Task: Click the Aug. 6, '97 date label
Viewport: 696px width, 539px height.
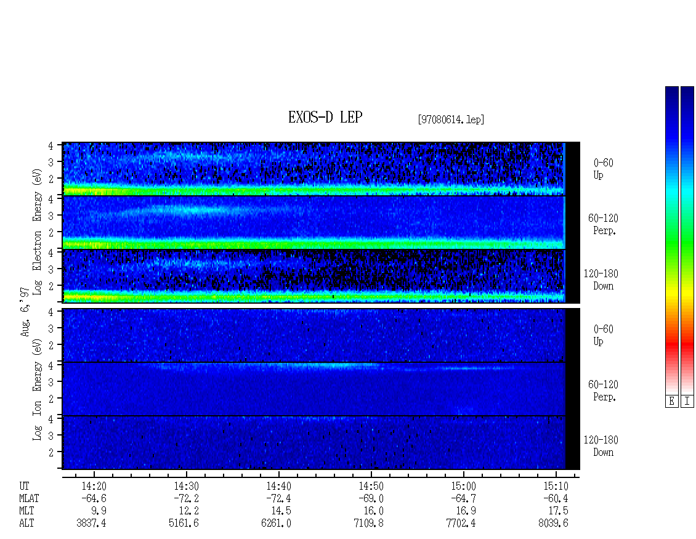Action: [x=25, y=312]
